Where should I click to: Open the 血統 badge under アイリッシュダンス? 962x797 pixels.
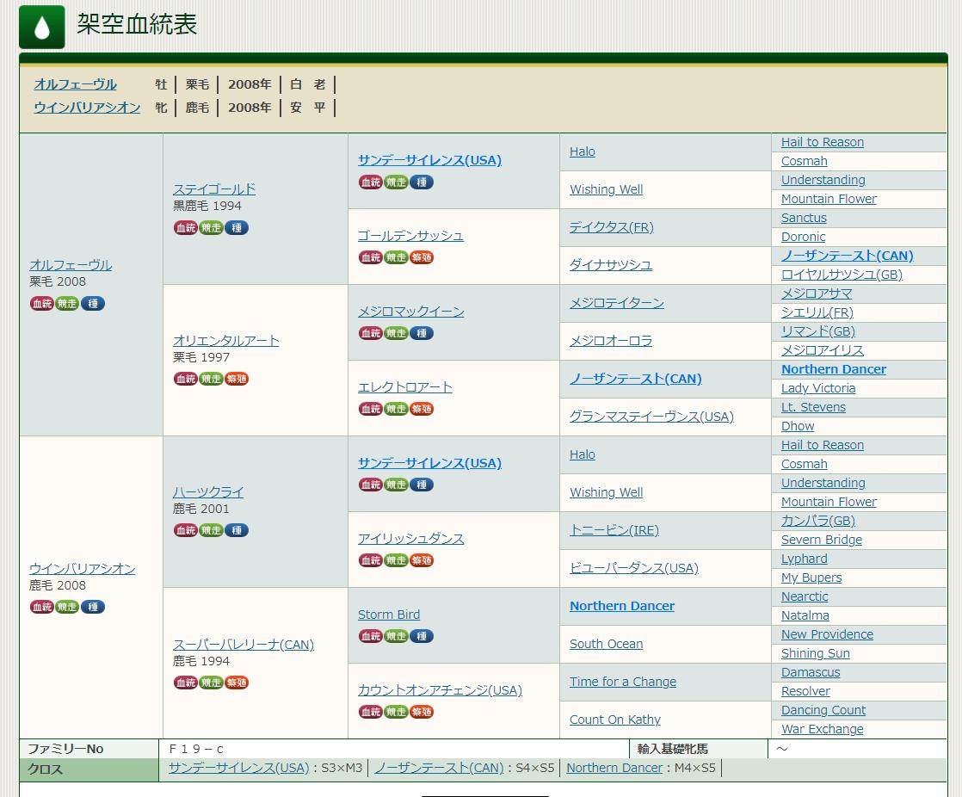(x=370, y=560)
